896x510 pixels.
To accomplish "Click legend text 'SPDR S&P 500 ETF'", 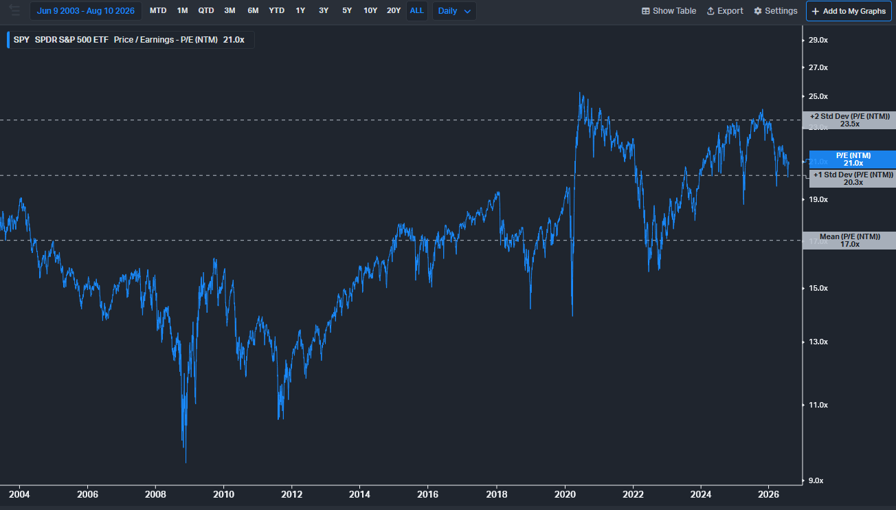I will click(x=71, y=40).
